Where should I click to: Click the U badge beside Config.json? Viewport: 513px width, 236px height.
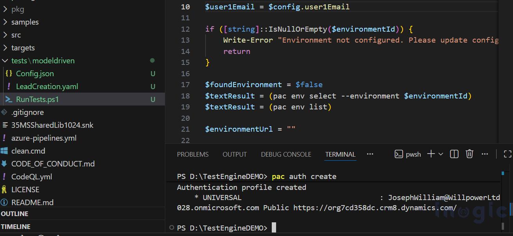(x=153, y=73)
